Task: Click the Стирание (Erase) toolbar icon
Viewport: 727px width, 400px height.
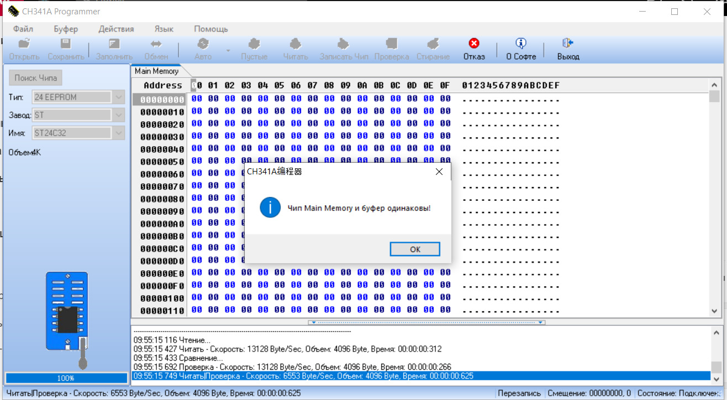Action: pos(433,44)
